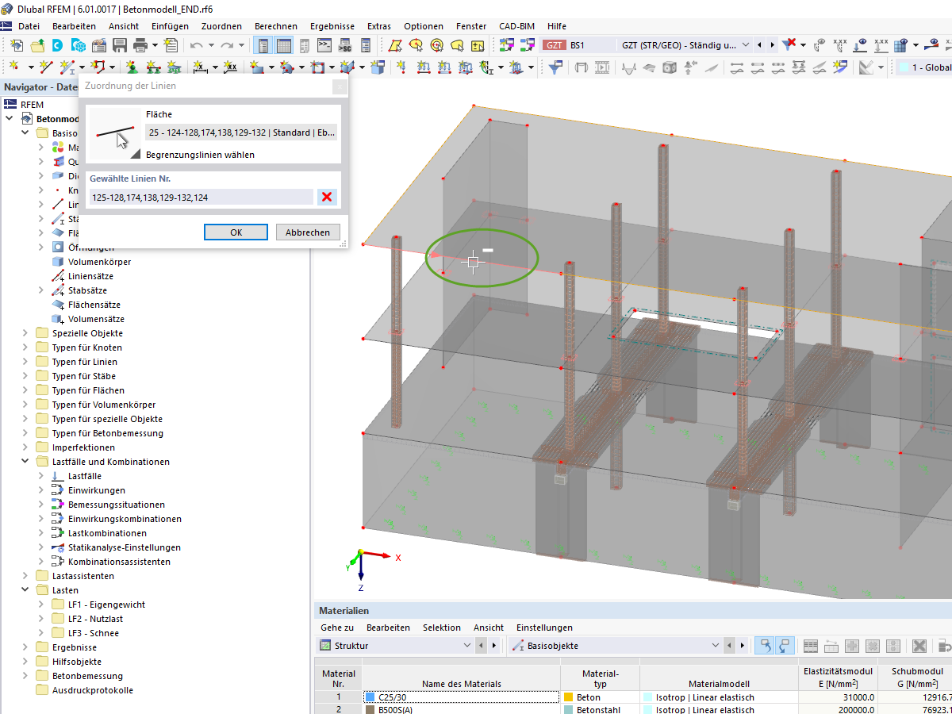
Task: Confirm line assignment with OK
Action: [236, 232]
